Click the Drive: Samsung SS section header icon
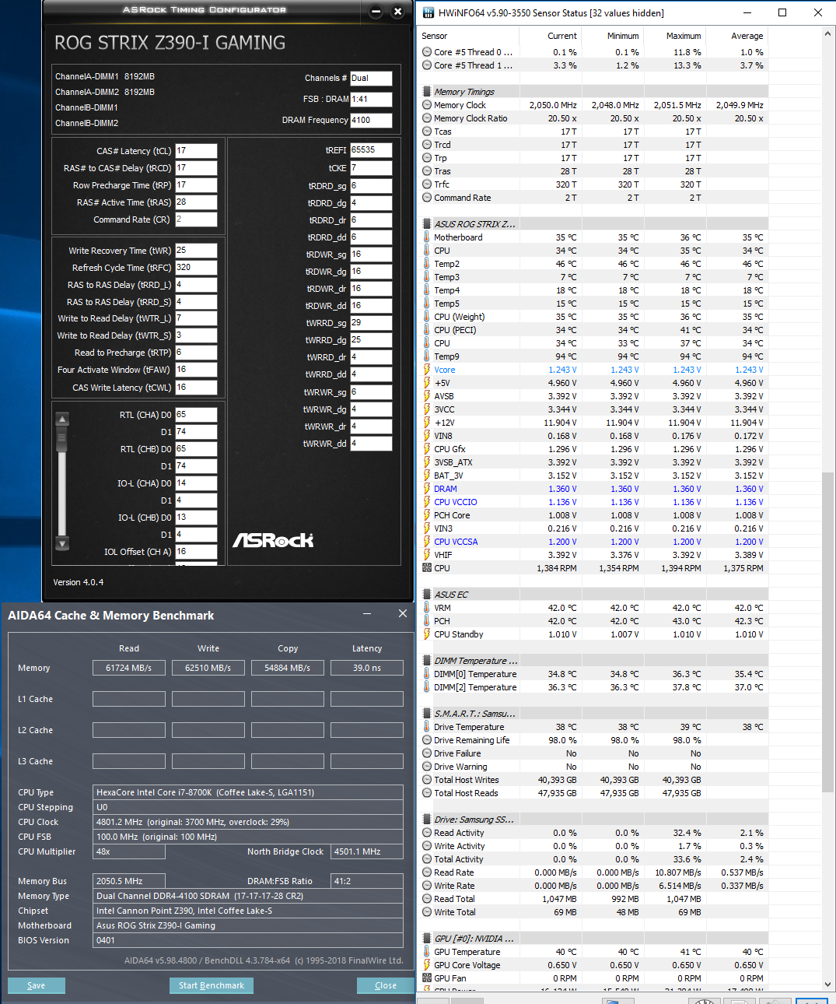836x1004 pixels. pos(427,820)
